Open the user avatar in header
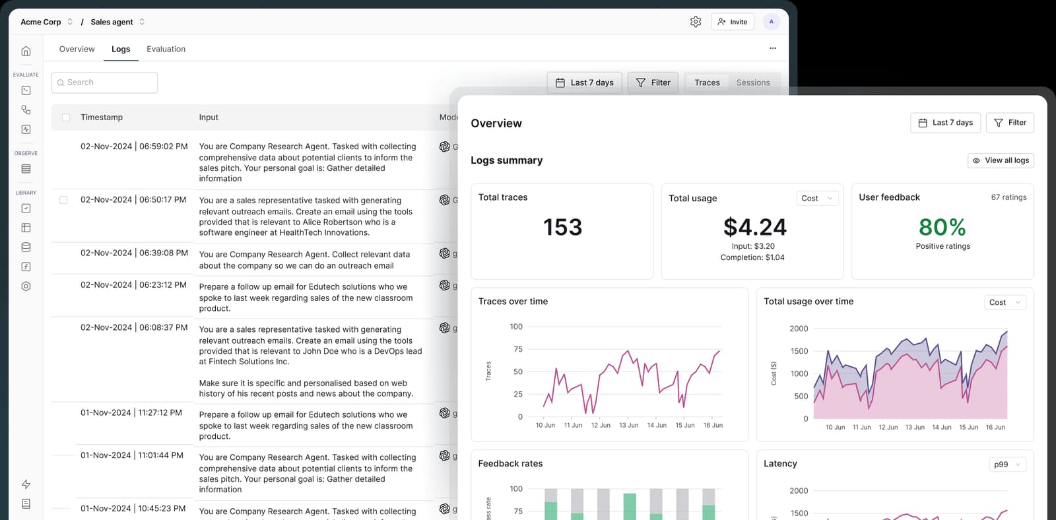Viewport: 1056px width, 520px height. pos(771,22)
